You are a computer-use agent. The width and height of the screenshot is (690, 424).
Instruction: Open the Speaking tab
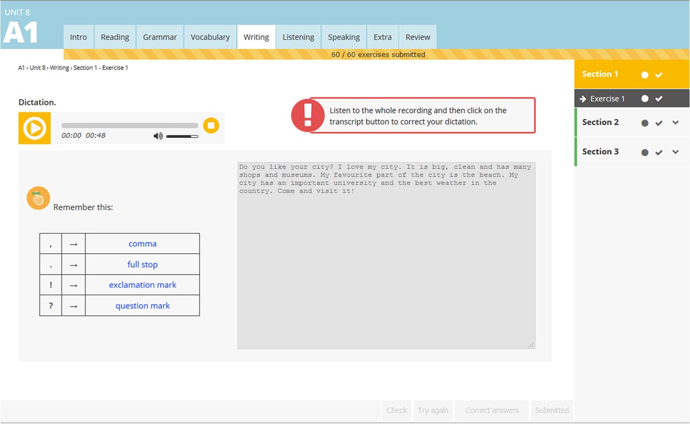(344, 37)
